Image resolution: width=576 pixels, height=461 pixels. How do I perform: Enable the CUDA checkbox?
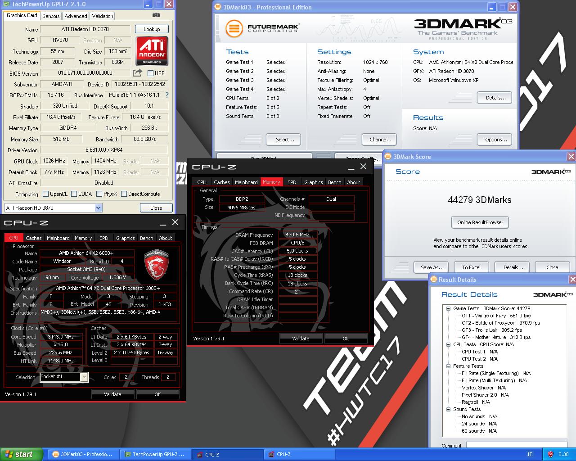pyautogui.click(x=74, y=194)
